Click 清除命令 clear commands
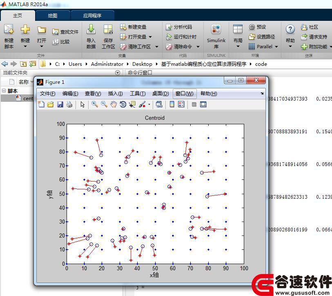This screenshot has height=296, width=332. click(x=179, y=47)
